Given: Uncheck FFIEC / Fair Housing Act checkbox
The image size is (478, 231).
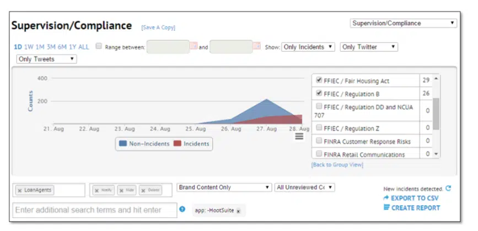Looking at the screenshot, I should click(319, 80).
